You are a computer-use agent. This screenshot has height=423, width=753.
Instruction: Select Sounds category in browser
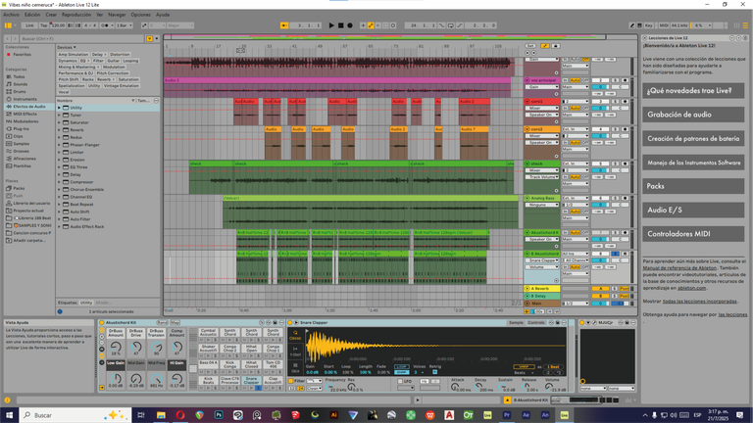[21, 84]
